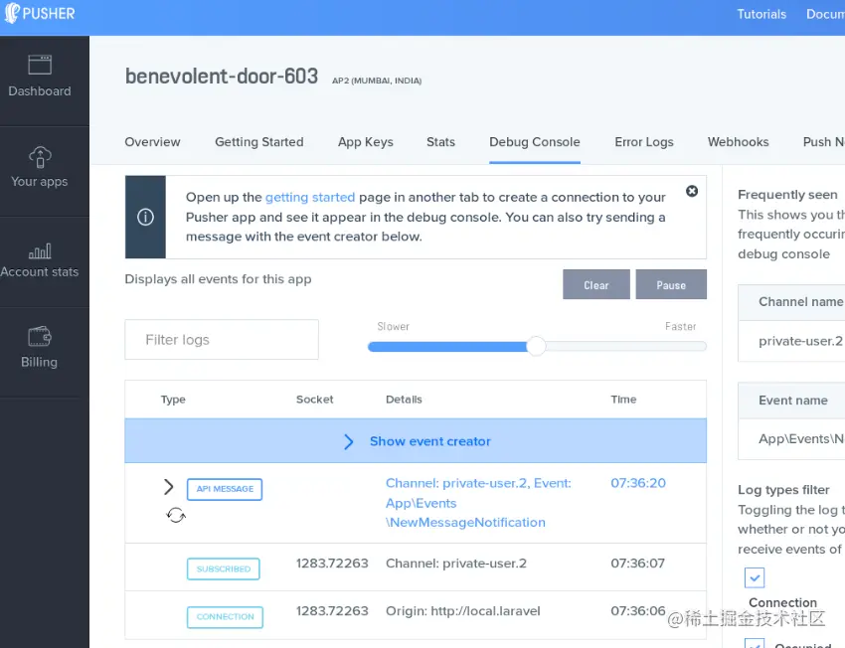Screen dimensions: 845x648
Task: Click the Show event creator link
Action: click(430, 441)
